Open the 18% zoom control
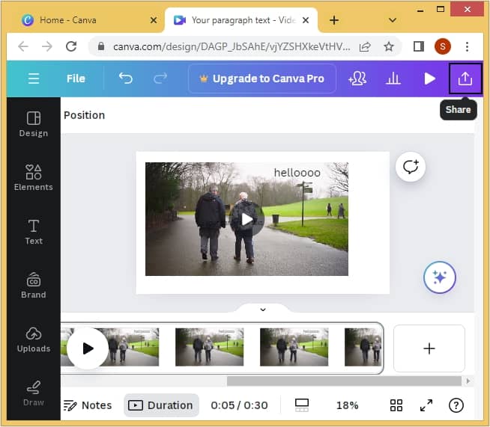This screenshot has height=427, width=490. pyautogui.click(x=347, y=405)
